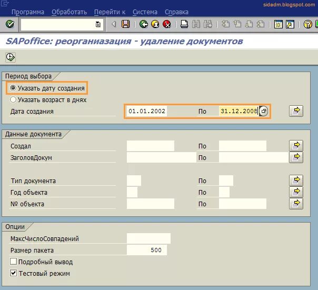Image resolution: width=318 pixels, height=290 pixels.
Task: Click the red Cancel icon
Action: [x=167, y=24]
